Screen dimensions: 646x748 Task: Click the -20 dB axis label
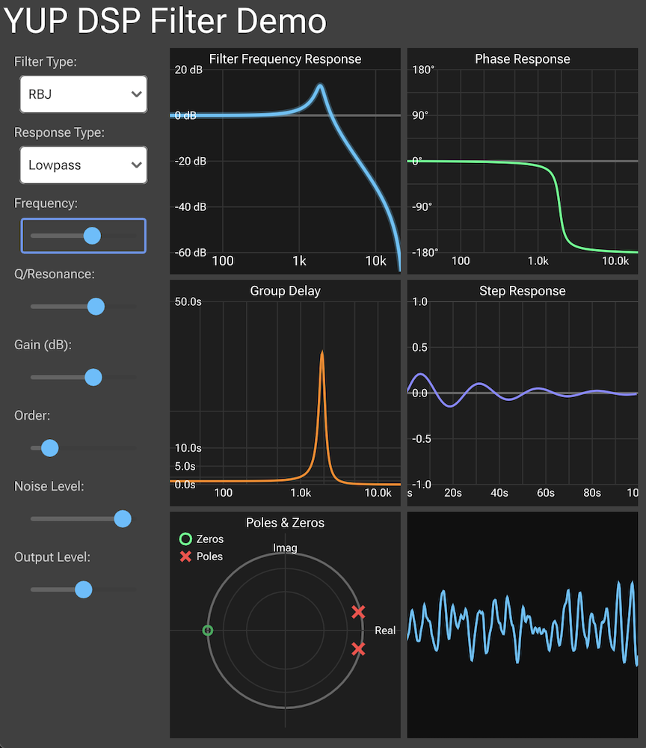(190, 162)
